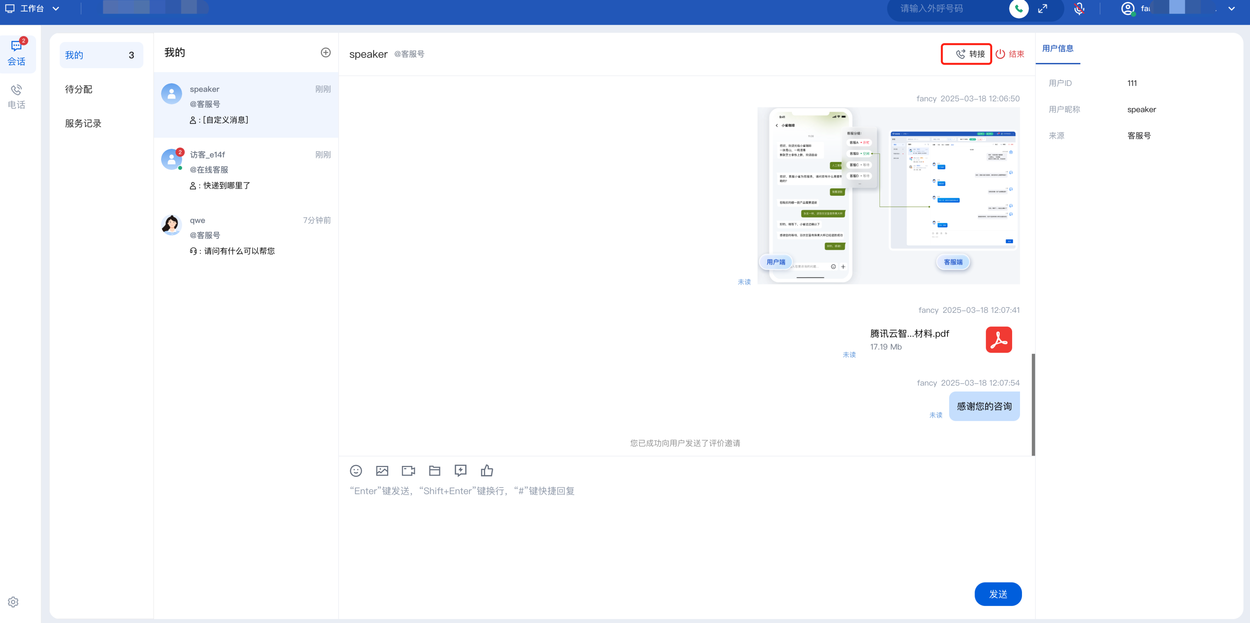The height and width of the screenshot is (623, 1250).
Task: Click the file folder icon
Action: coord(434,470)
